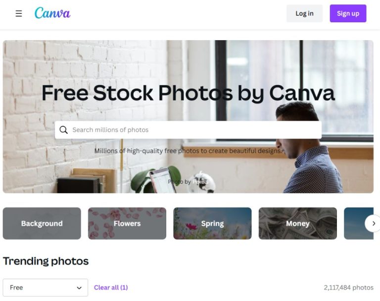380x301 pixels.
Task: Open the Money category tile
Action: (298, 223)
